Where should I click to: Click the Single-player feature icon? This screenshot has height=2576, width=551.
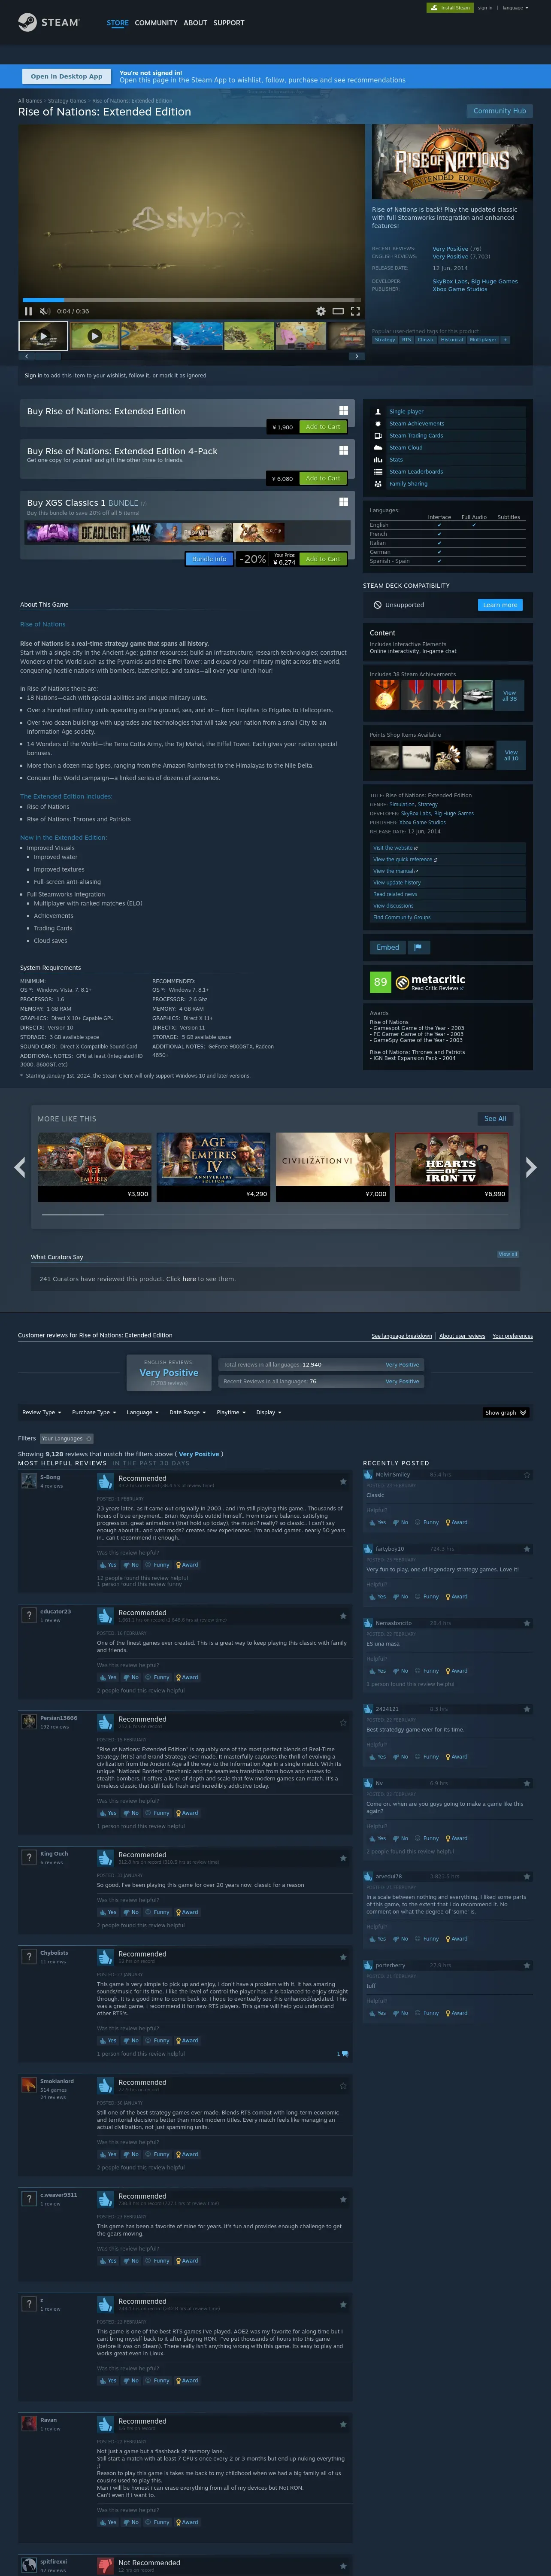(378, 412)
